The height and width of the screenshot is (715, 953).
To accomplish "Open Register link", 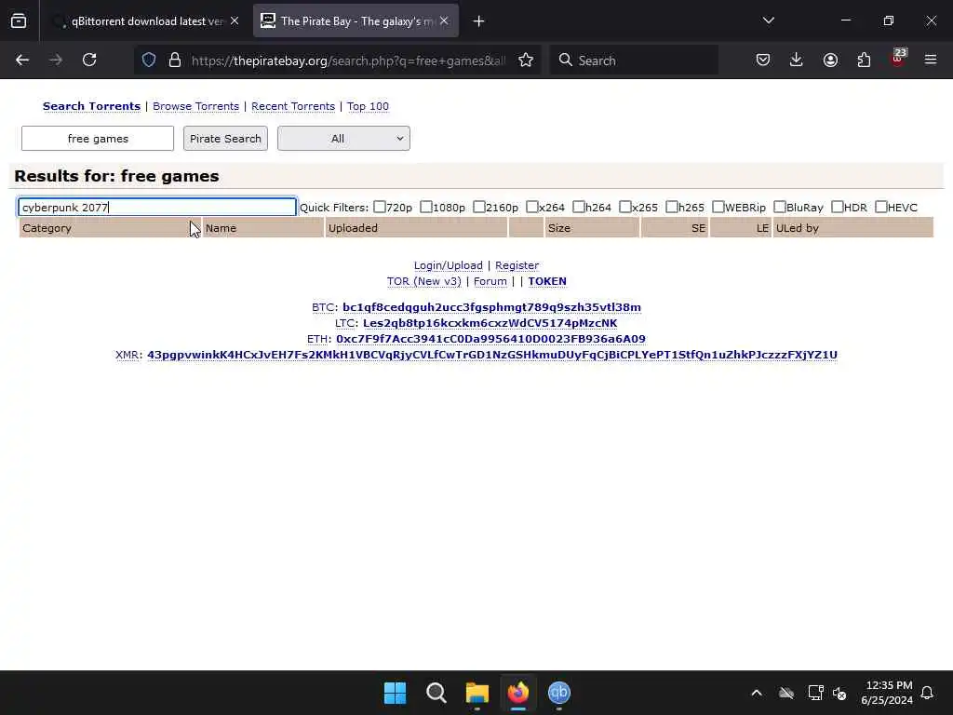I will pyautogui.click(x=517, y=265).
